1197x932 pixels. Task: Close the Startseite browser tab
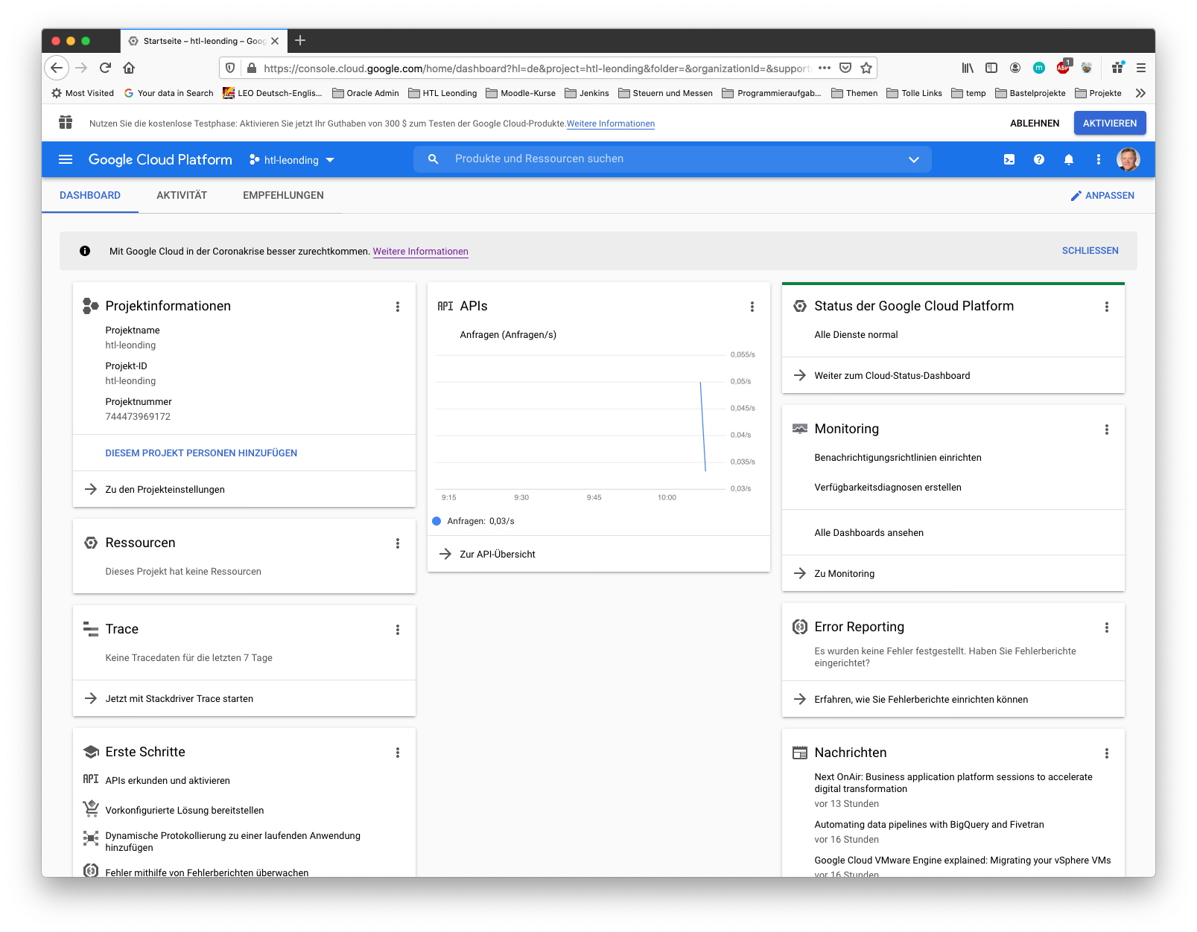[x=275, y=41]
